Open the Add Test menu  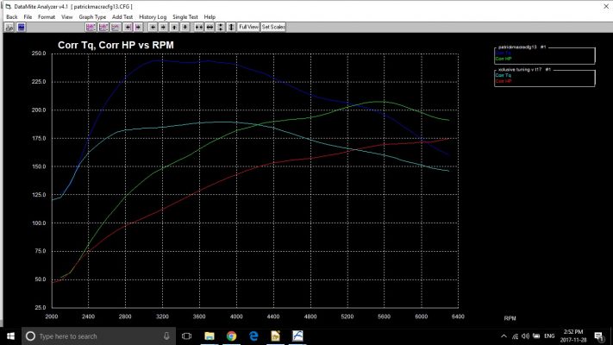point(122,17)
